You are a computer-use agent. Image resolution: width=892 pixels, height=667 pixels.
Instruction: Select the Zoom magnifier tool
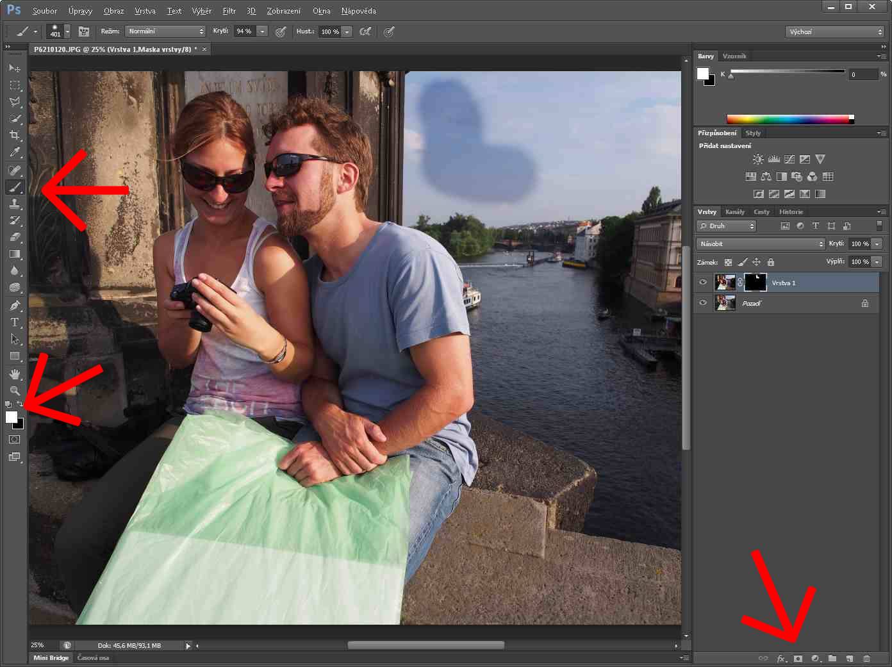[15, 390]
